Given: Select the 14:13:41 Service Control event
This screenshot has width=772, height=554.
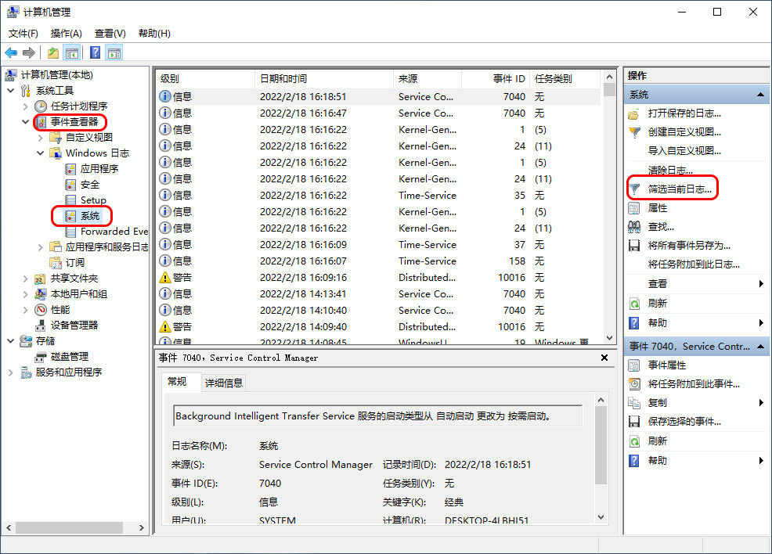Looking at the screenshot, I should pyautogui.click(x=379, y=293).
